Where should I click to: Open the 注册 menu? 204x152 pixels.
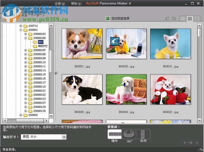[x=60, y=4]
